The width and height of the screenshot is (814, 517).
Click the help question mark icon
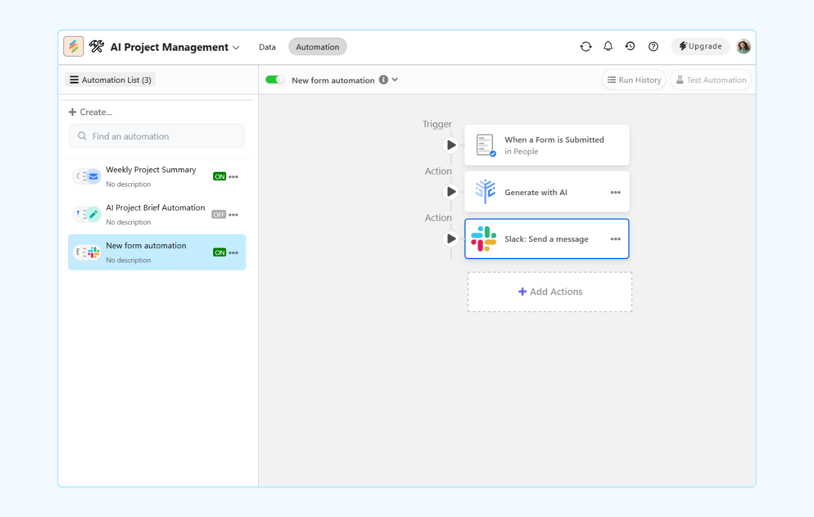click(x=653, y=47)
